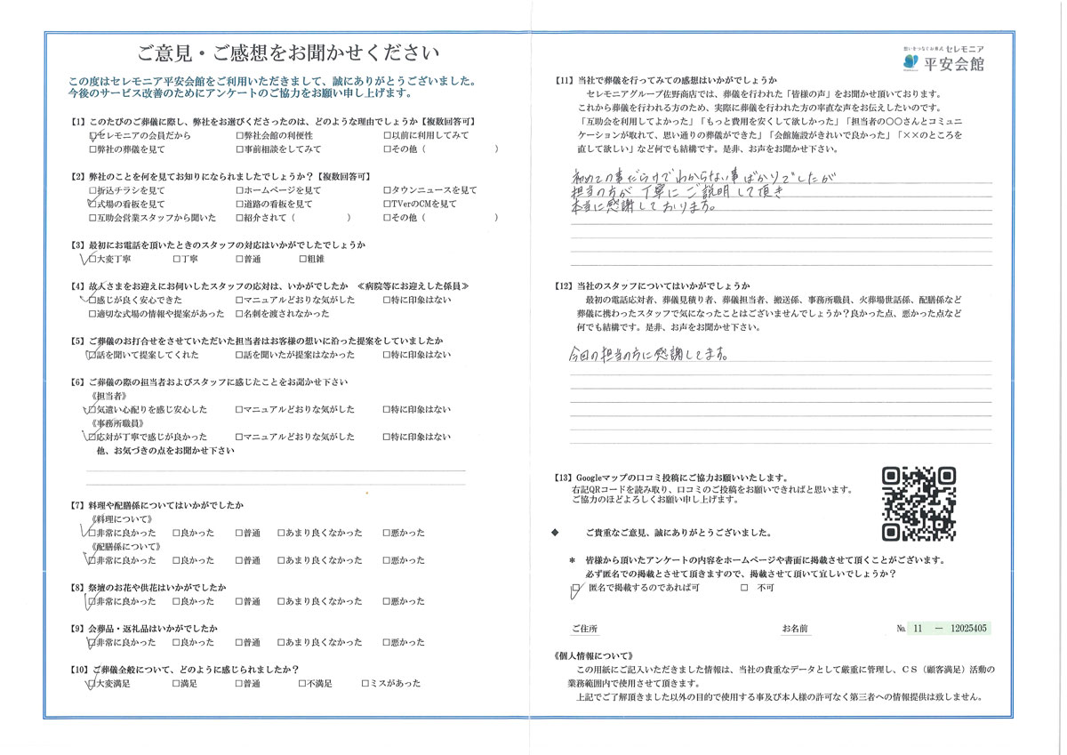The height and width of the screenshot is (755, 1067).
Task: Click the 平安会館 heart logo icon
Action: [x=910, y=61]
